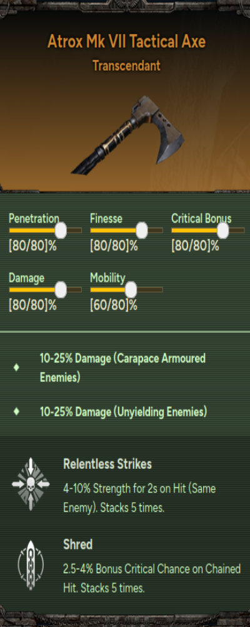Click the 10-25% Damage Unyielding Enemies perk text

123,411
